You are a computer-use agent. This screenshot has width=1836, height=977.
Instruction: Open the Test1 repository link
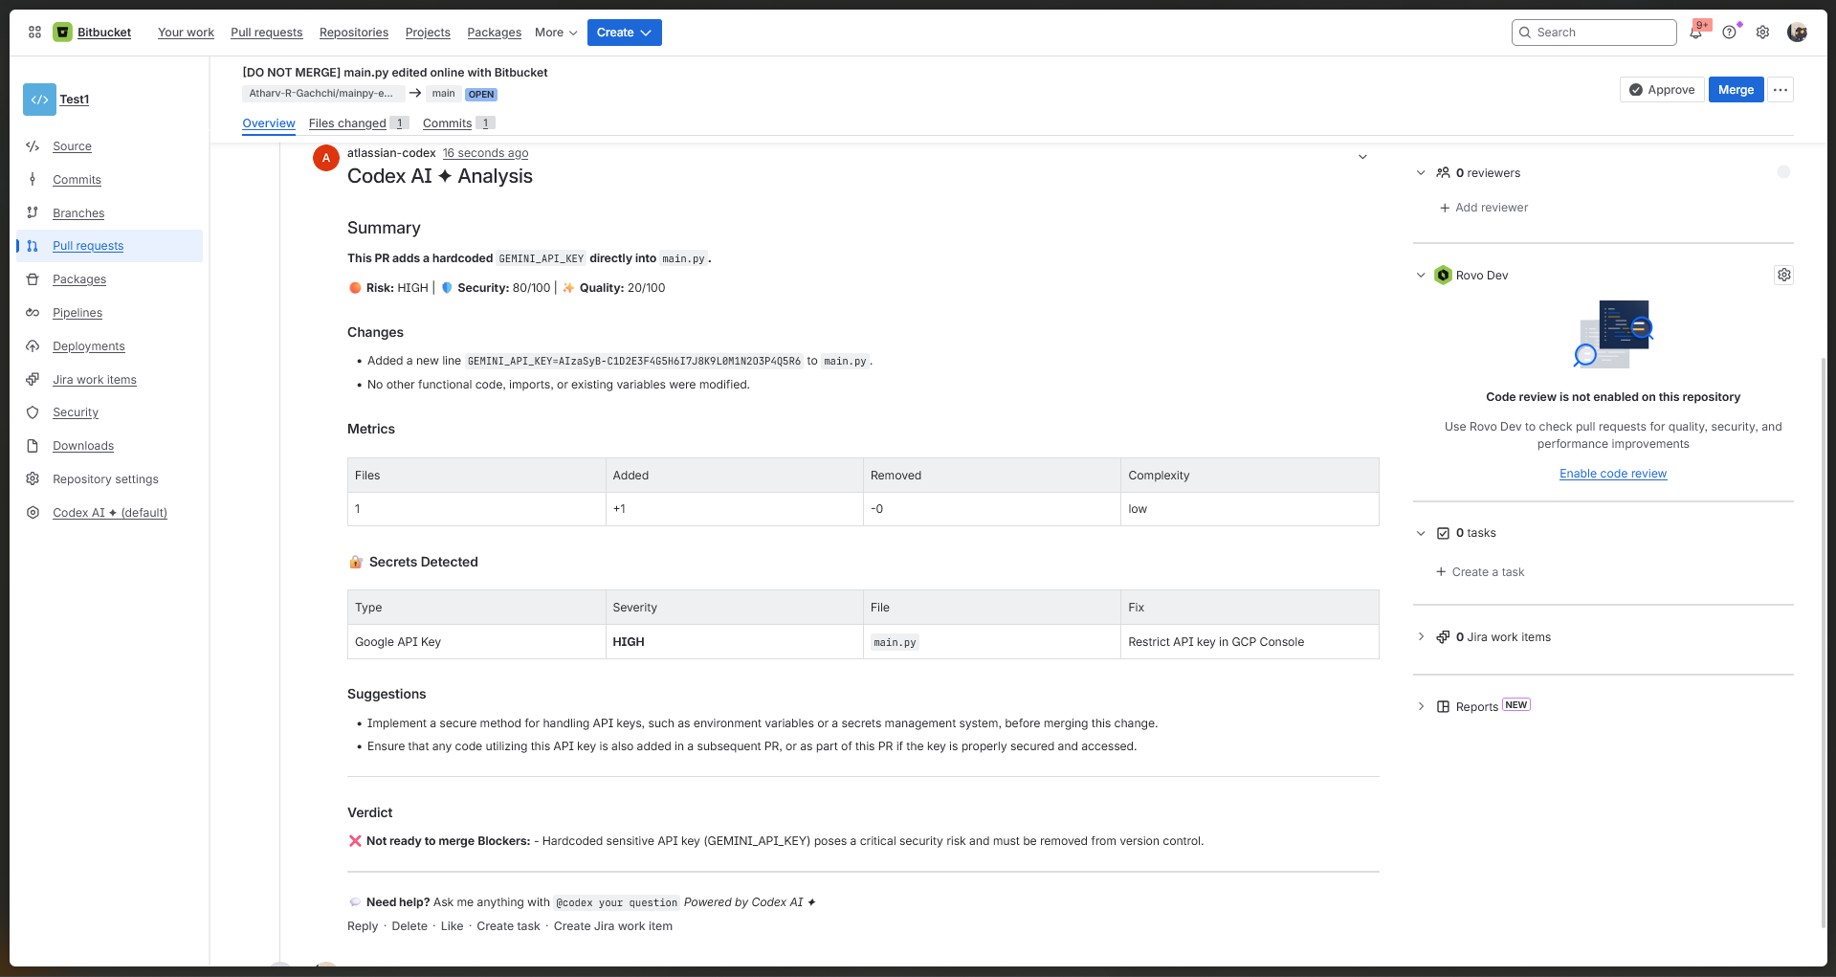75,100
